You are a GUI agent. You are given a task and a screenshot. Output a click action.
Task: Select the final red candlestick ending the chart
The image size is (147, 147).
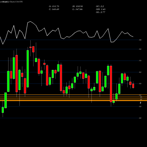pos(133,86)
